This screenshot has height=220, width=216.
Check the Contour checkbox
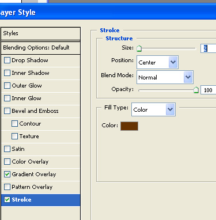click(14, 124)
